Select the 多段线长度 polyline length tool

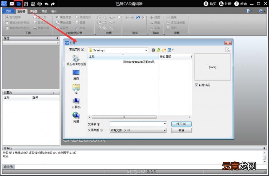(176, 23)
